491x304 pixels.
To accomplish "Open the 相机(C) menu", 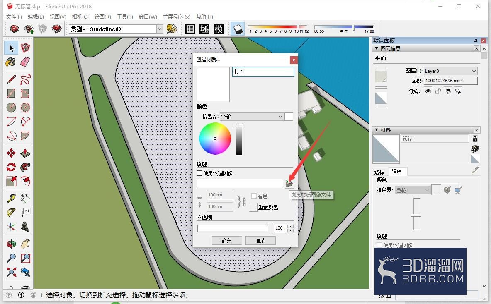I will (80, 17).
